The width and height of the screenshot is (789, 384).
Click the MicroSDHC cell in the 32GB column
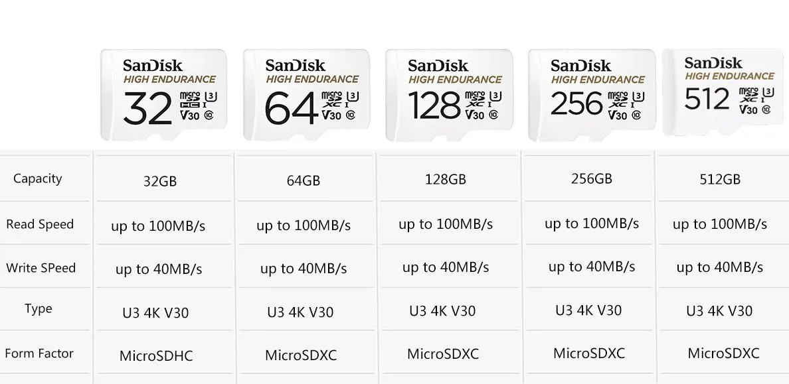156,356
